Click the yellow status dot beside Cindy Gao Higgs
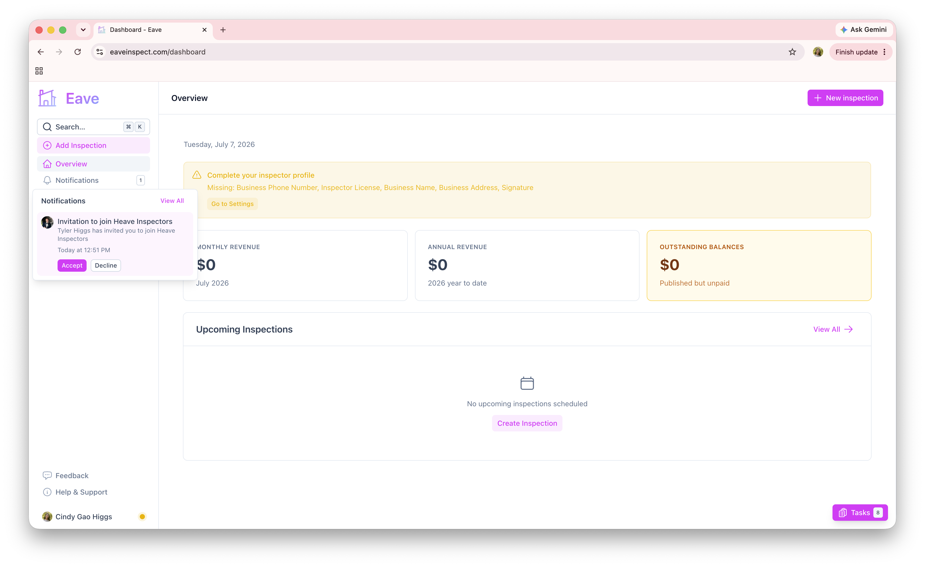Screen dimensions: 925x567 tap(142, 517)
